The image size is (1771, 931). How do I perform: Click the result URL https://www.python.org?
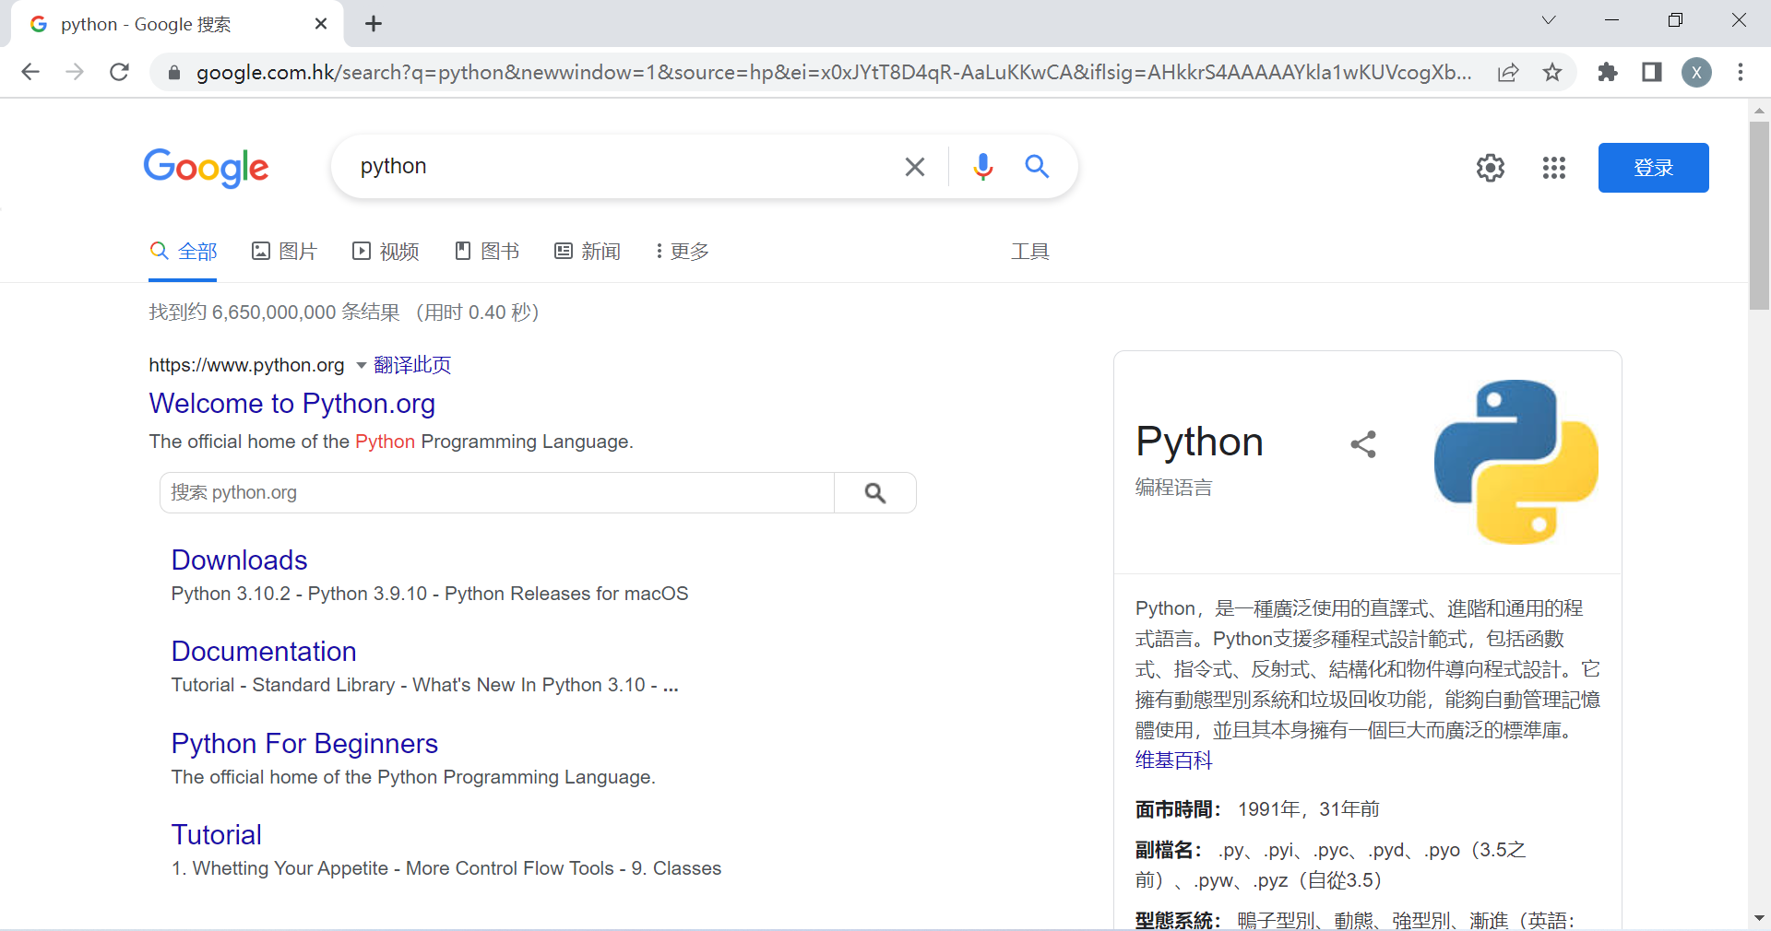(x=246, y=365)
